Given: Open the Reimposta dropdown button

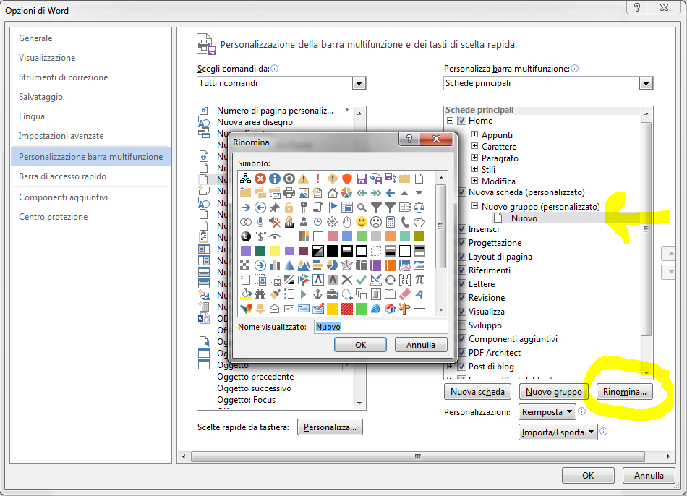Looking at the screenshot, I should (547, 412).
